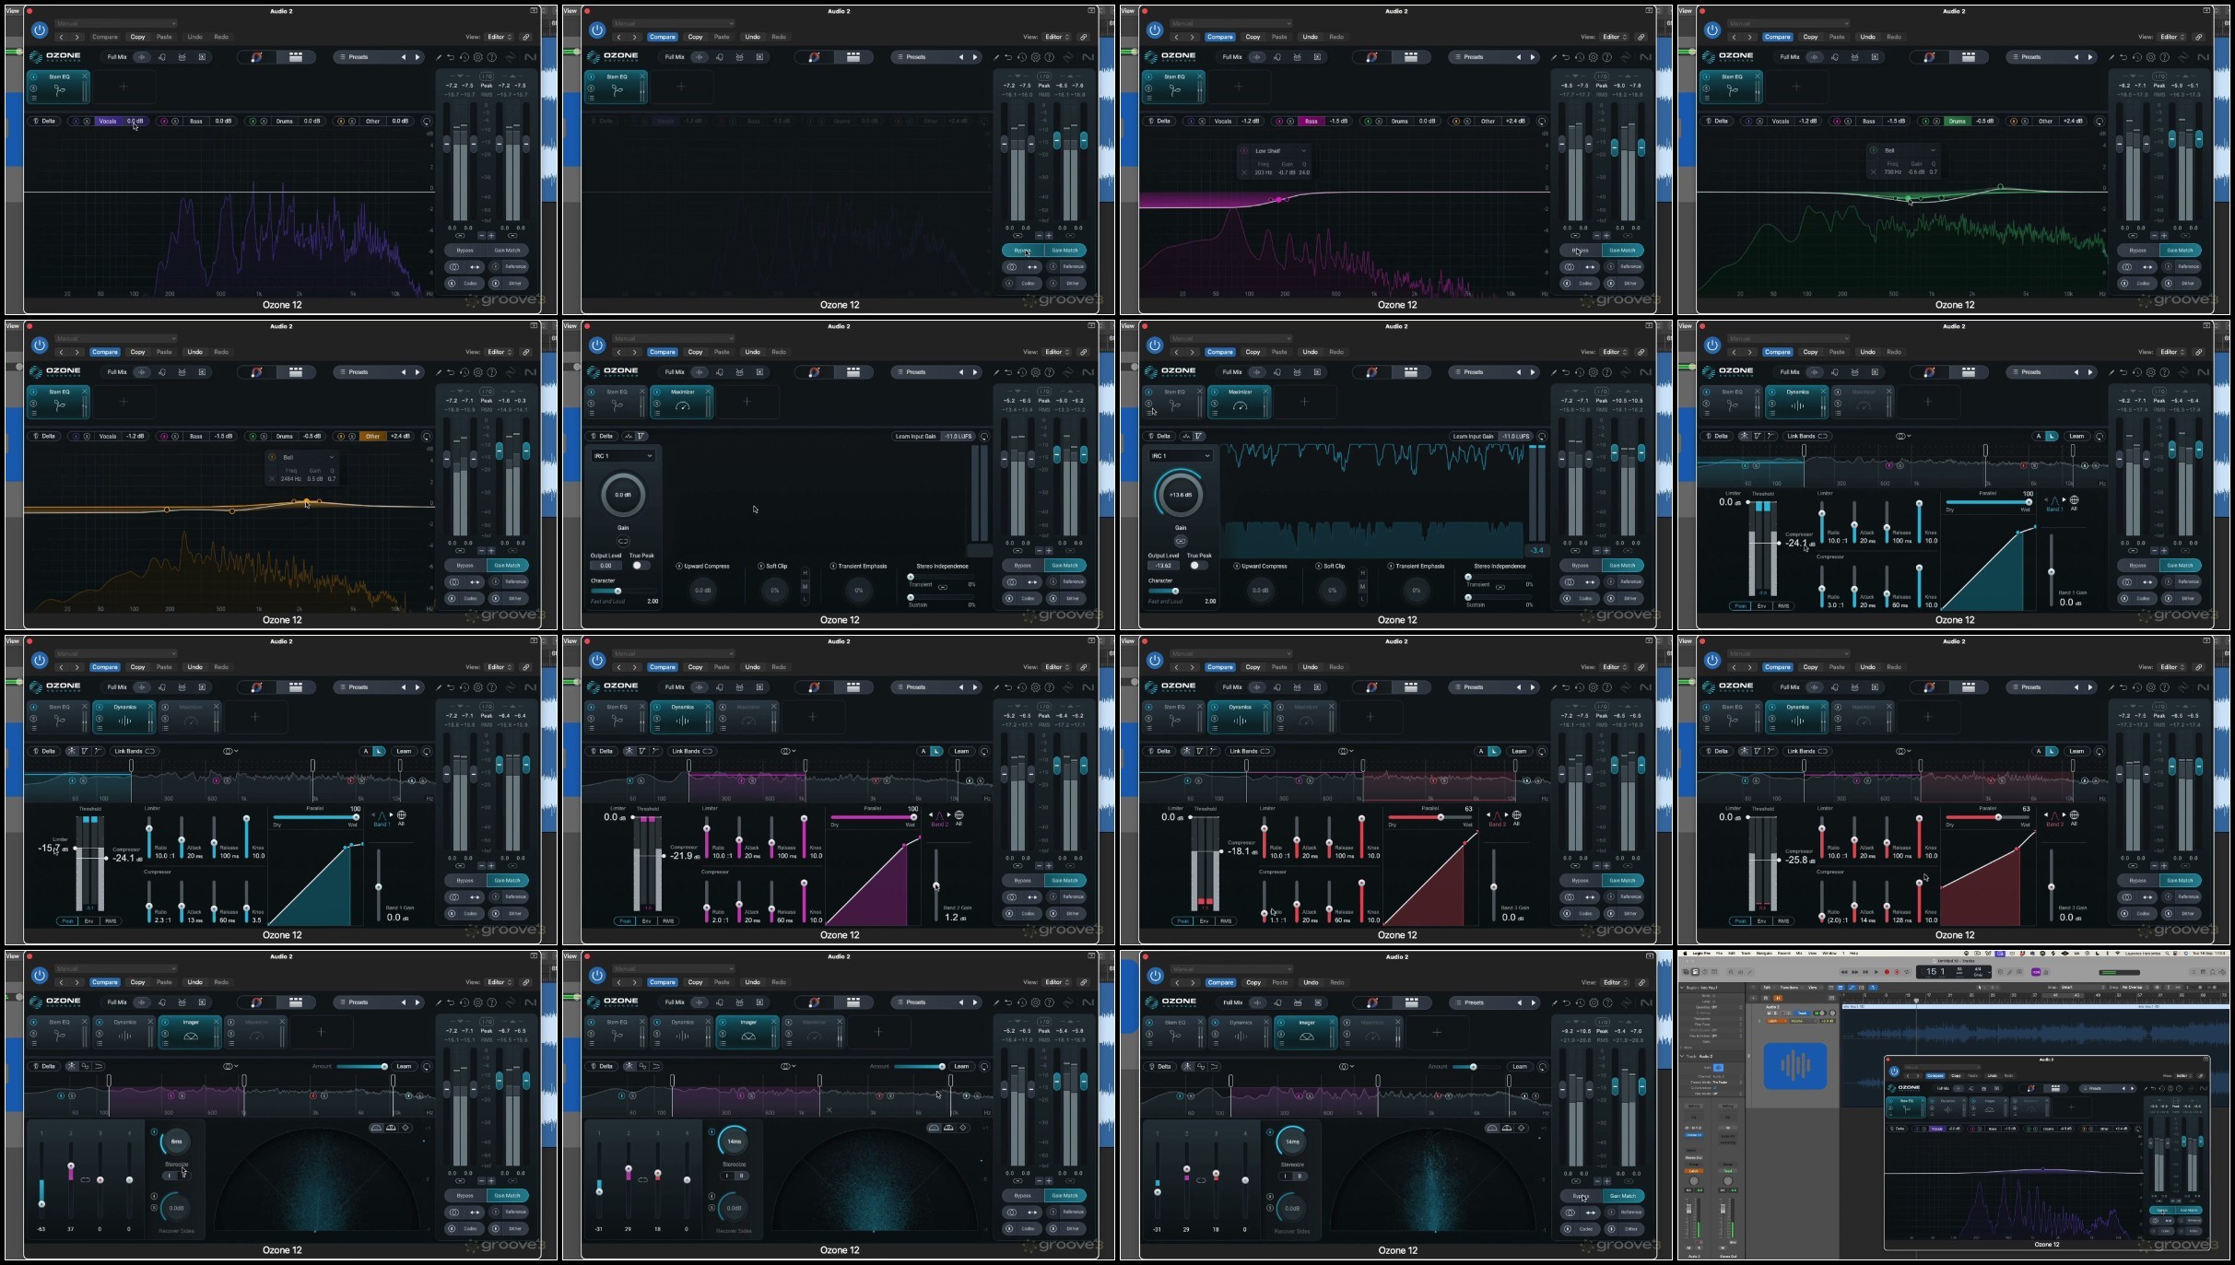Open settings gear in the +13.6 dB Maximizer frame
Viewport: 2235px width, 1265px height.
click(x=1594, y=372)
